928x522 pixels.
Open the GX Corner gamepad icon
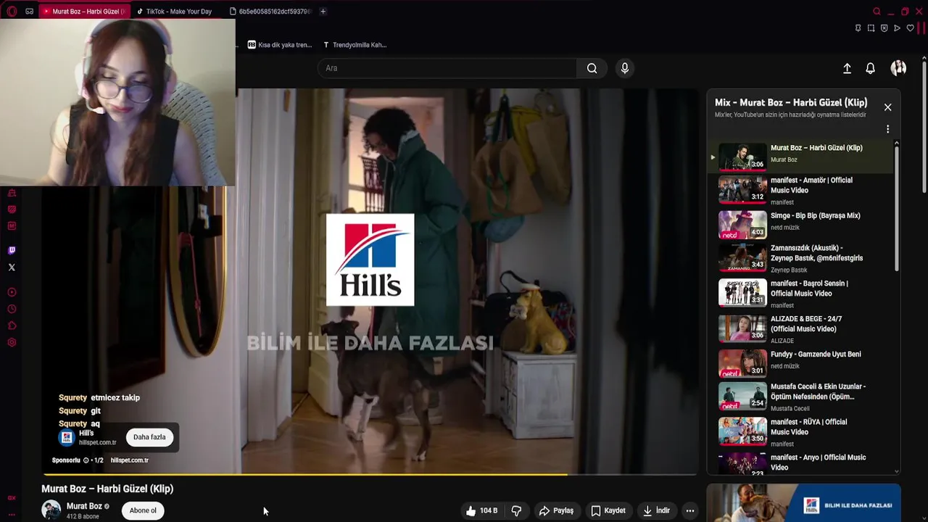tap(29, 11)
